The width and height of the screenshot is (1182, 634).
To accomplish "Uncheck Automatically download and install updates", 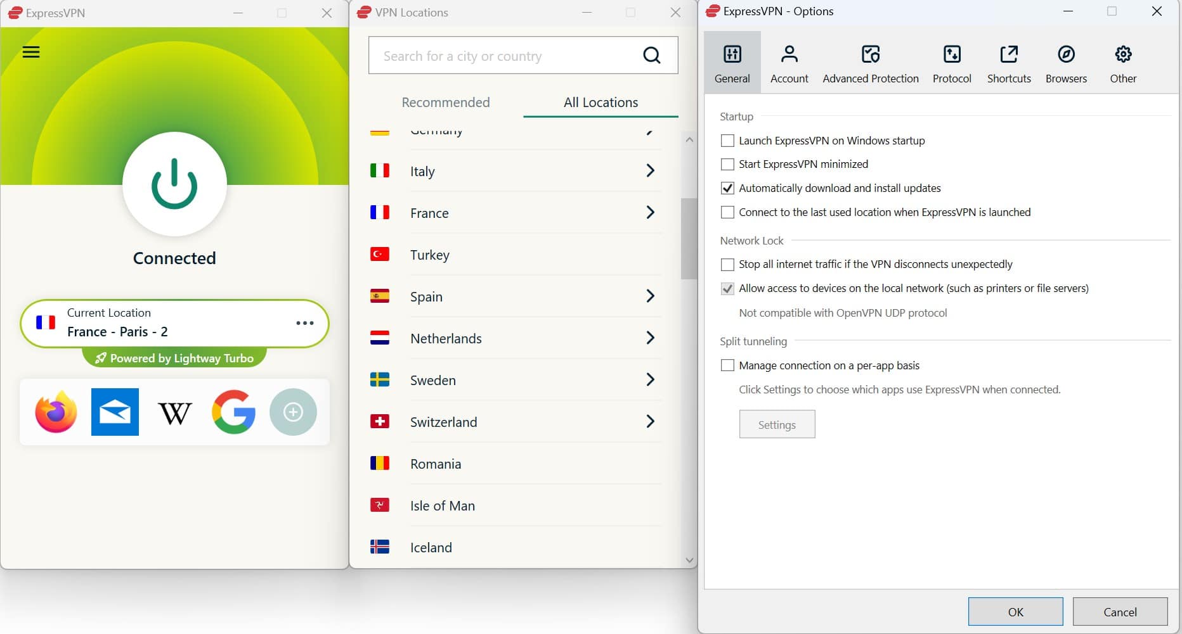I will point(728,188).
